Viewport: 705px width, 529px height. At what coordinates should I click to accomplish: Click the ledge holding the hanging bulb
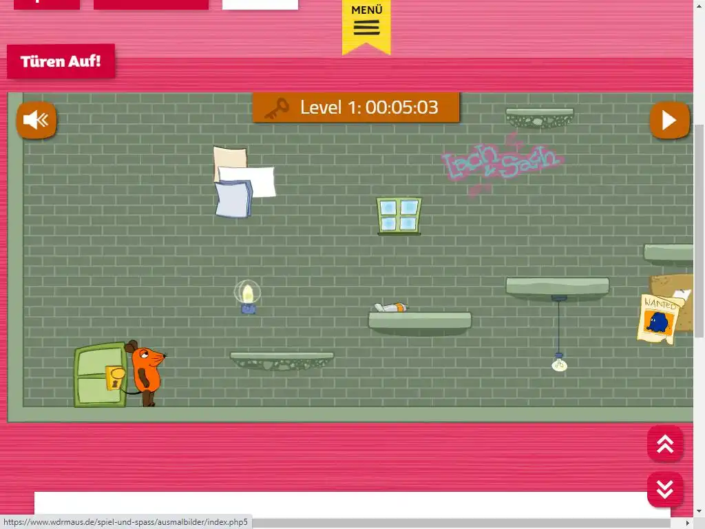(558, 289)
